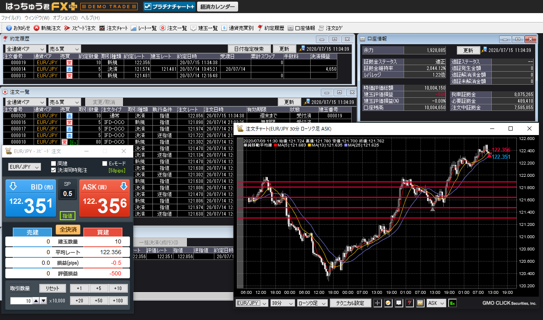Toggle crosshair cursor icon in chart toolbar
Image resolution: width=543 pixels, height=320 pixels.
pyautogui.click(x=377, y=303)
